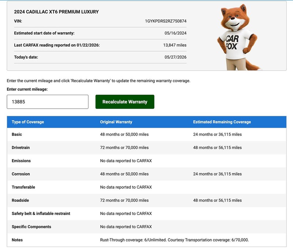Click Basic original warranty 48 months or 50,000 miles

(124, 134)
